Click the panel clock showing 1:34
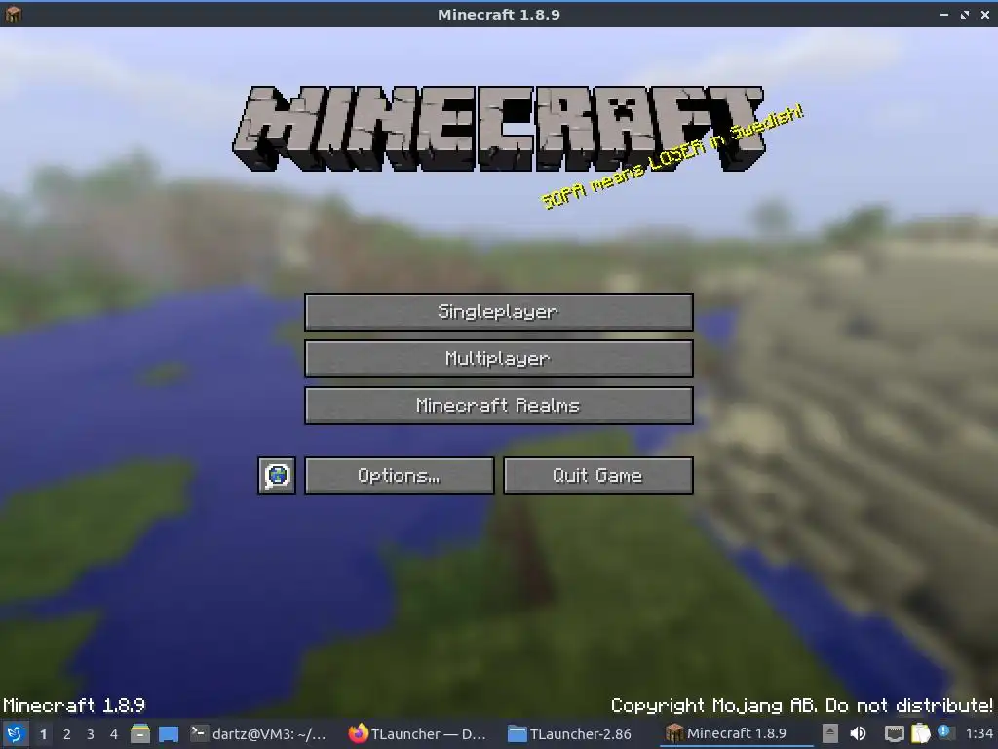The width and height of the screenshot is (998, 749). 979,733
